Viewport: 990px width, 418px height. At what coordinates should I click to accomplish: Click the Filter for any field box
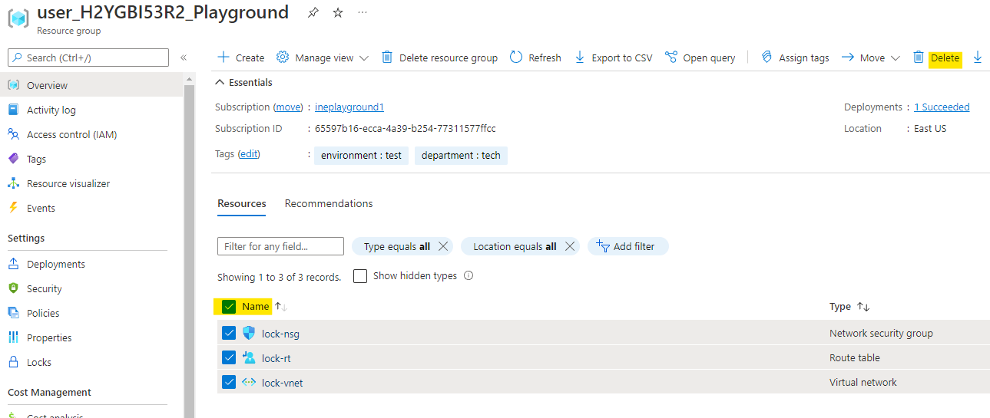coord(280,246)
